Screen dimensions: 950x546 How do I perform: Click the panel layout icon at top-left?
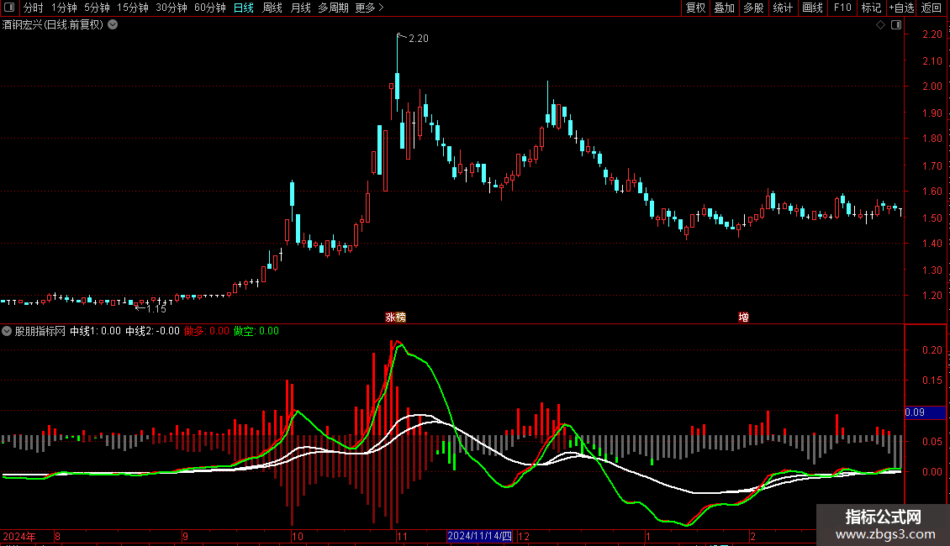pyautogui.click(x=9, y=8)
